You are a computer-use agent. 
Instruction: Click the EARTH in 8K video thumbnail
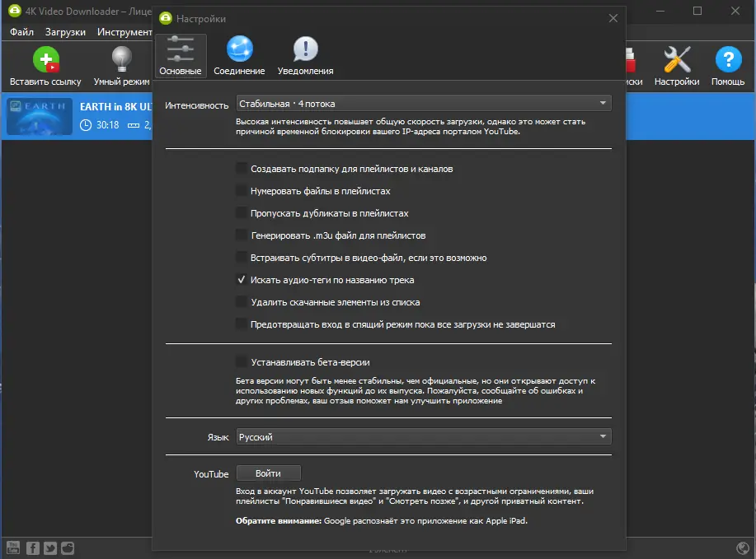[38, 115]
